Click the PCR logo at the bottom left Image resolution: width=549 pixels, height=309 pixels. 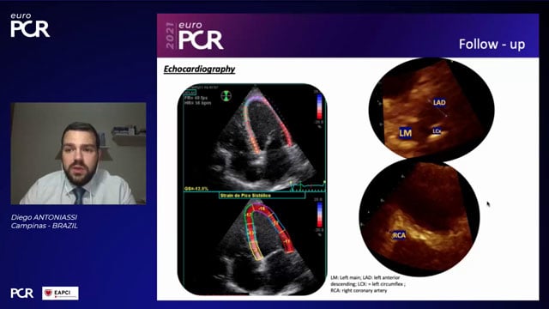[x=21, y=293]
